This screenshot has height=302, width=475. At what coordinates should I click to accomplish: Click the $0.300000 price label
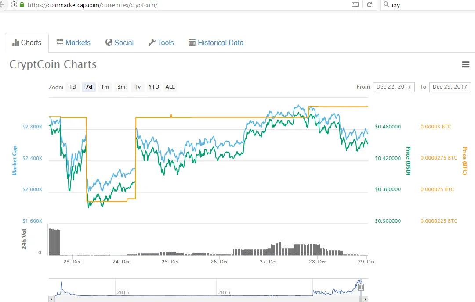click(388, 221)
